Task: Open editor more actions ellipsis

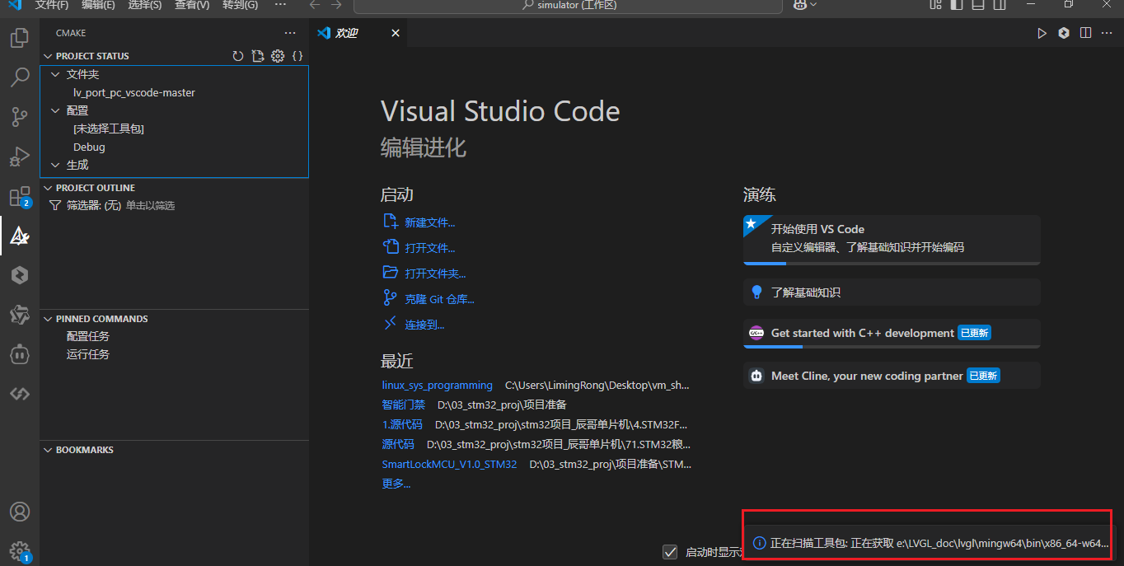Action: (1108, 33)
